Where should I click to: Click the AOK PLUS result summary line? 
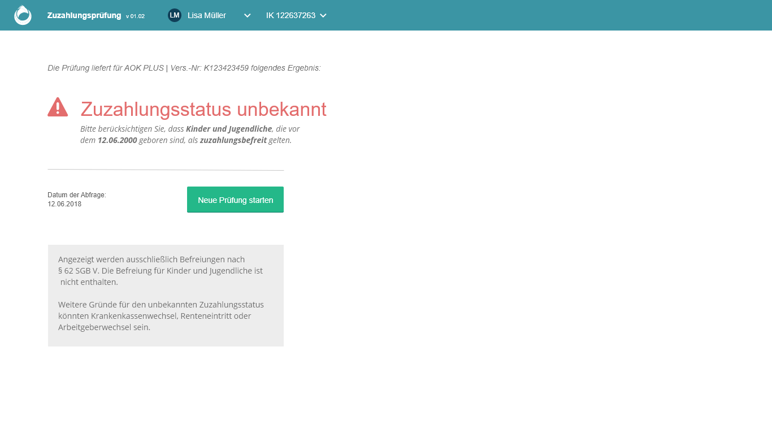[x=184, y=68]
